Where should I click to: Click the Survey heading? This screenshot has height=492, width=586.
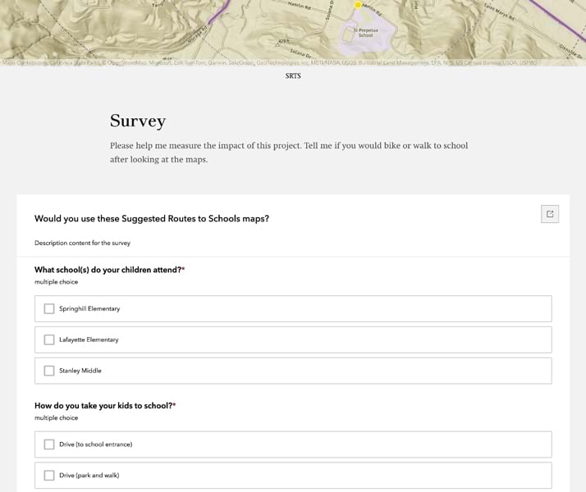pos(138,121)
